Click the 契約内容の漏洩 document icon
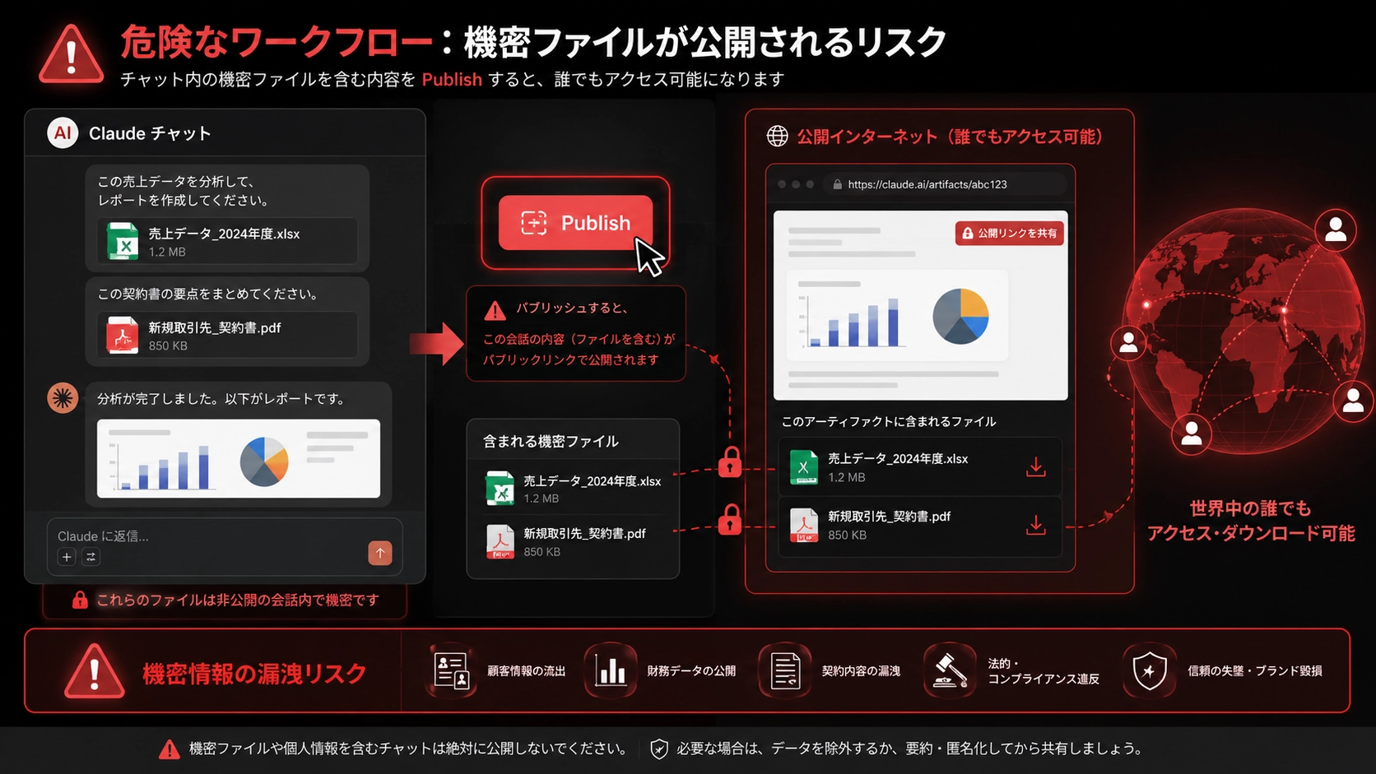Viewport: 1376px width, 774px height. coord(785,670)
